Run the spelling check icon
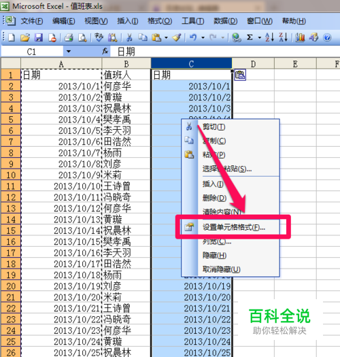340x357 pixels. 99,37
